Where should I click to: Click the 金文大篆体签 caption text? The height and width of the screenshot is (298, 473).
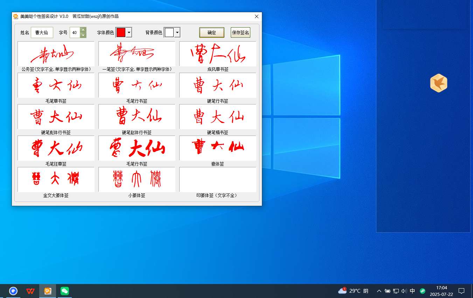pyautogui.click(x=56, y=195)
